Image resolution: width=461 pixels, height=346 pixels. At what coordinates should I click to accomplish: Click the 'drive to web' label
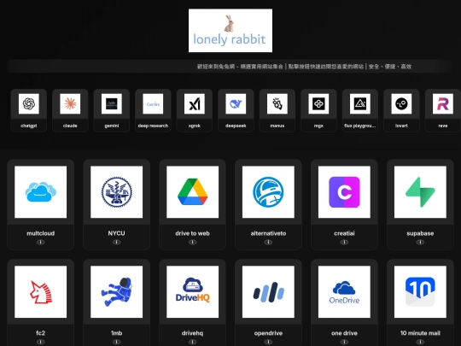(193, 233)
